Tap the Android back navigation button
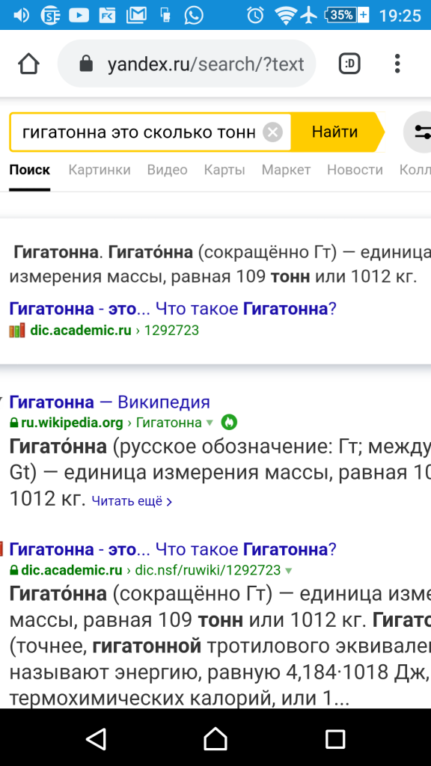The height and width of the screenshot is (766, 431). pos(96,738)
